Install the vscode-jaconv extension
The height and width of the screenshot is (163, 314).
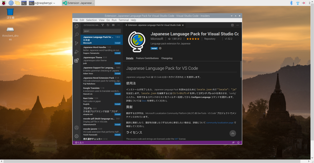117,135
